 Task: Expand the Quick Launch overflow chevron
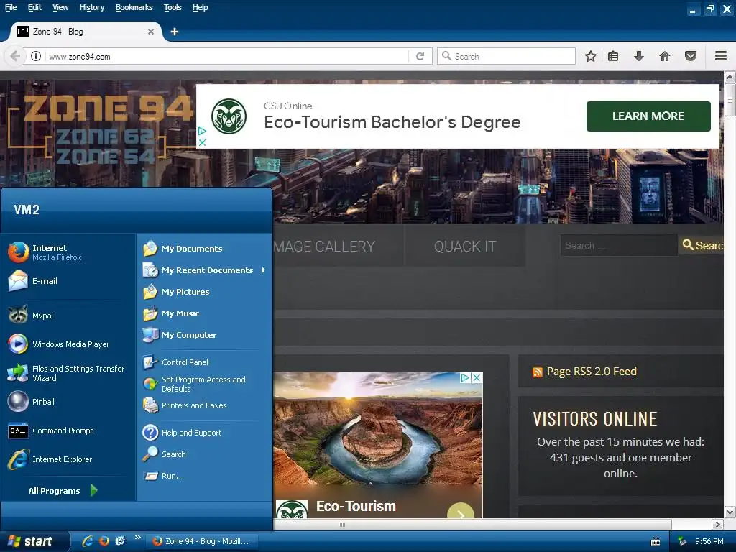(x=137, y=537)
